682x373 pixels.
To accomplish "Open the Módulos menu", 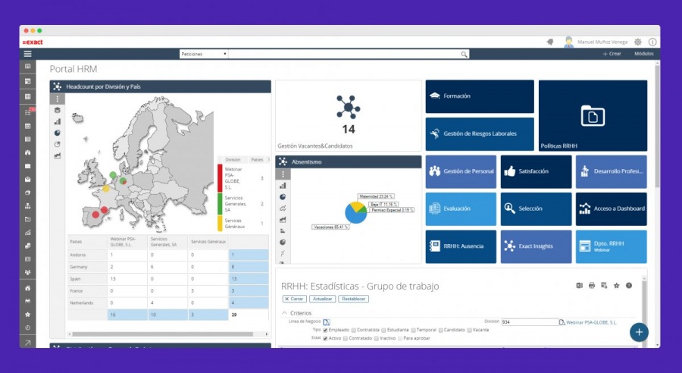I will click(643, 54).
